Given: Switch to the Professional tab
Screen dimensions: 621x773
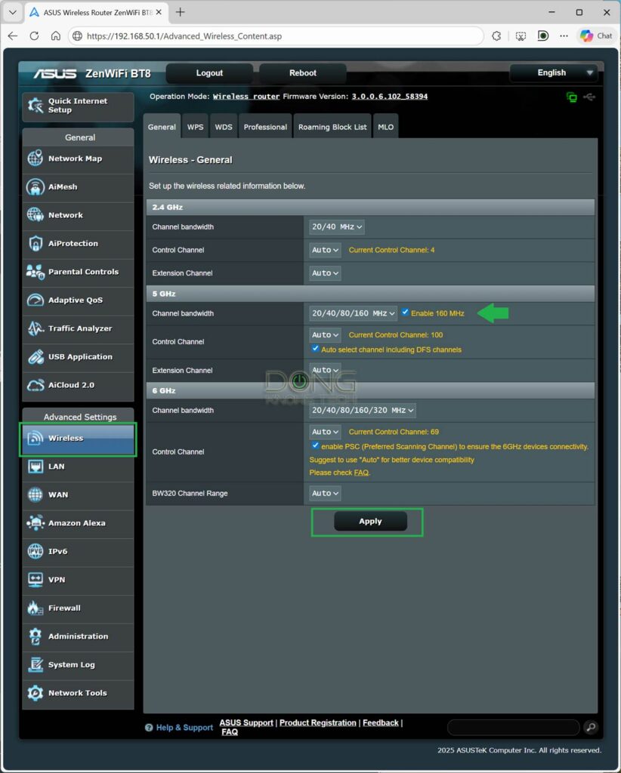Looking at the screenshot, I should click(264, 126).
